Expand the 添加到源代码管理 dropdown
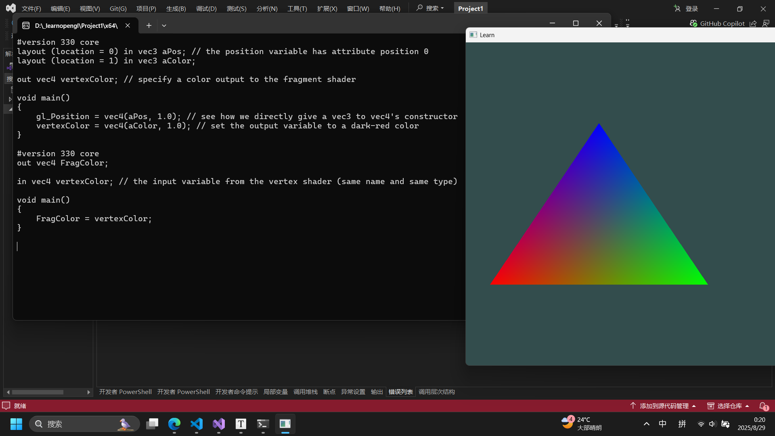Screen dimensions: 775x436 point(694,406)
